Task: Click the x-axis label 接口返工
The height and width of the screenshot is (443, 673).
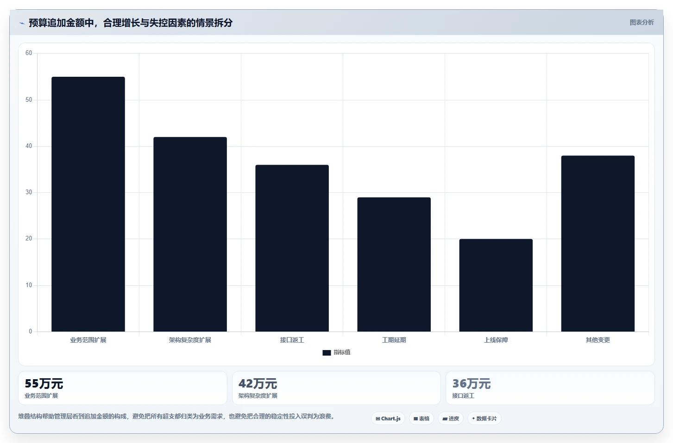Action: pyautogui.click(x=292, y=340)
